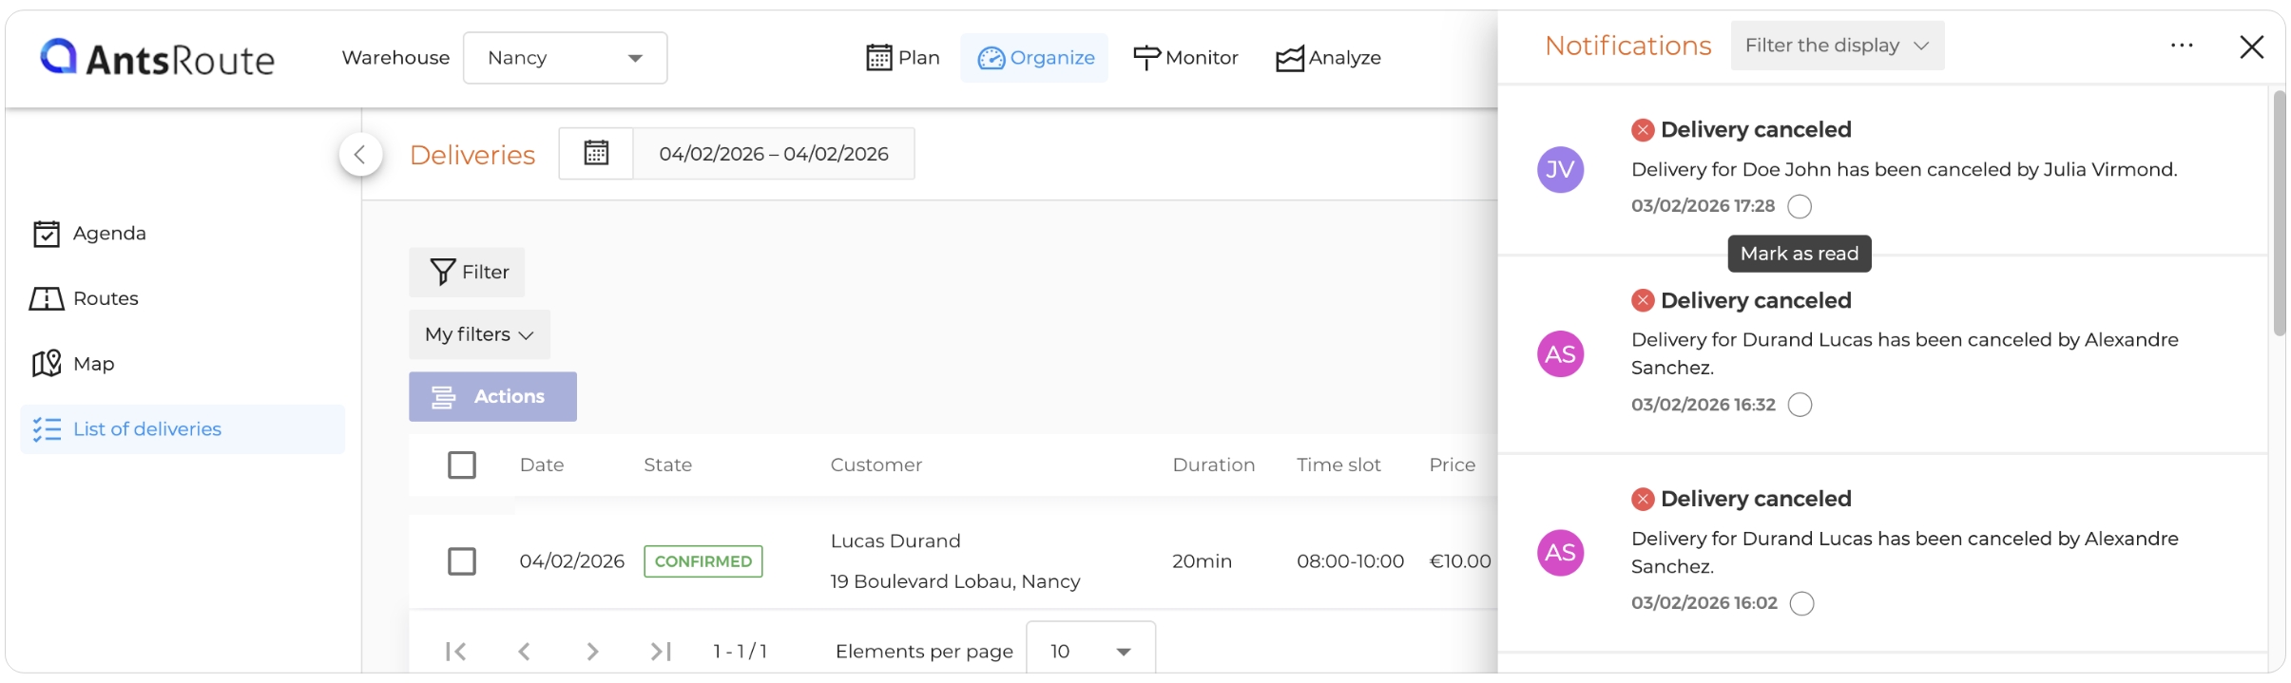This screenshot has width=2291, height=683.
Task: Open Routes in the sidebar
Action: point(85,298)
